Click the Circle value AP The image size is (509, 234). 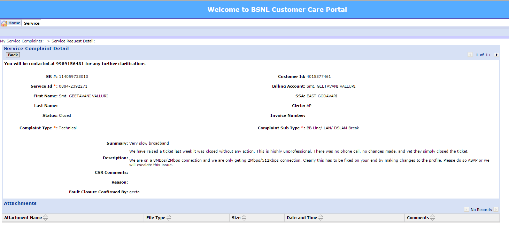point(309,106)
